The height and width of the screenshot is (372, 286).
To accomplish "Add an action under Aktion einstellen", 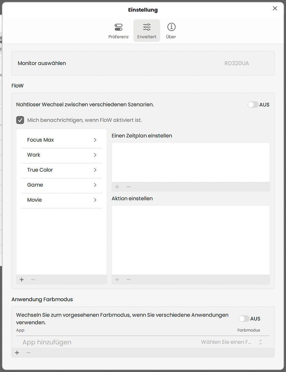I will (117, 280).
